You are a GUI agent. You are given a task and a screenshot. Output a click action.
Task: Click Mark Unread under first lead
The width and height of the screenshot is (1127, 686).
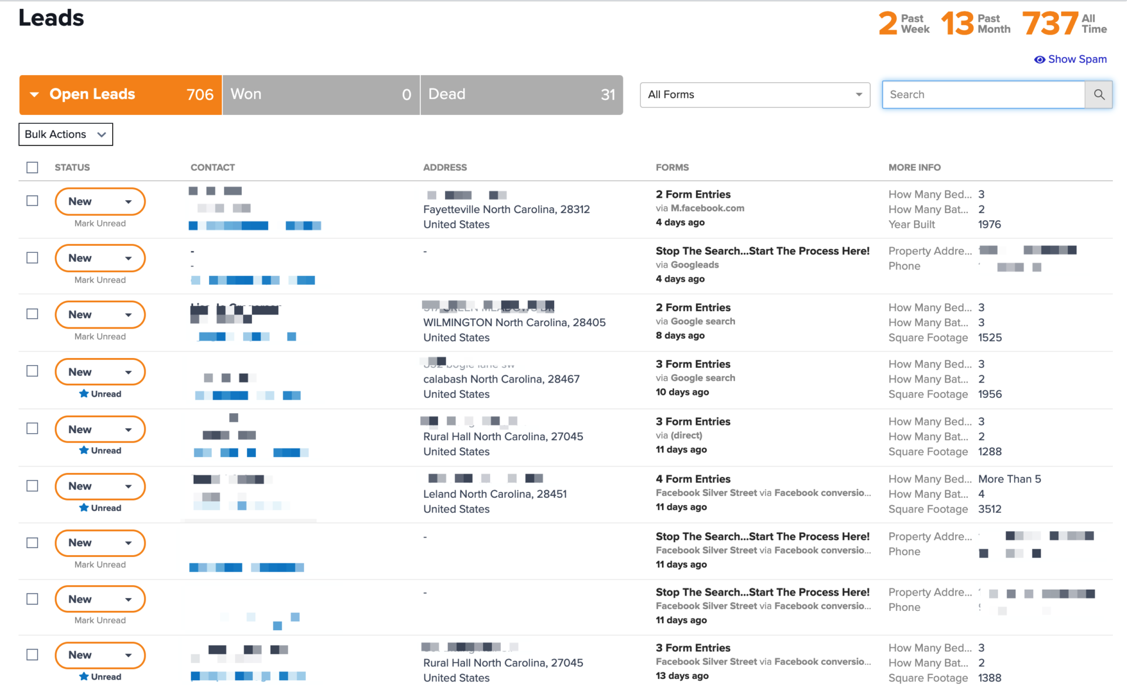[100, 224]
